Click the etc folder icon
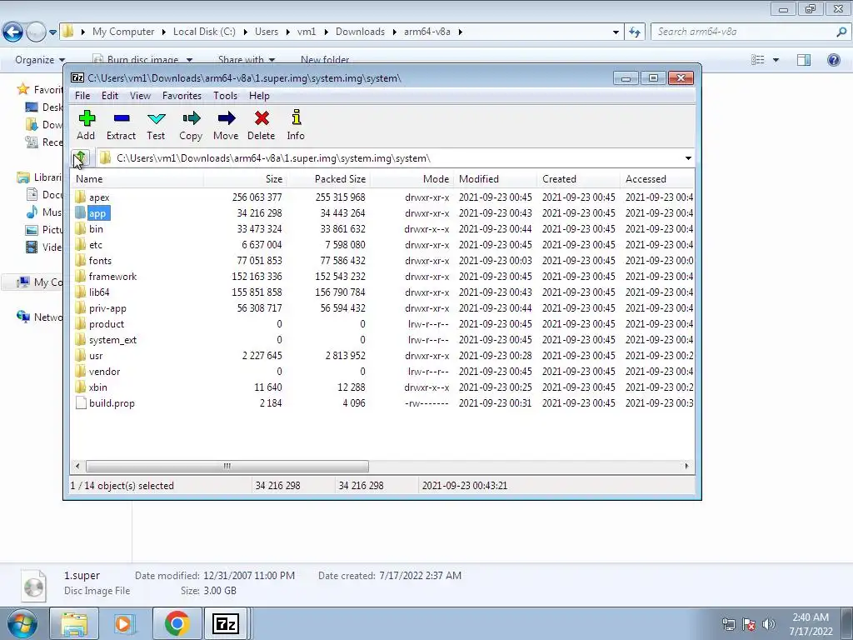The width and height of the screenshot is (853, 640). point(81,245)
